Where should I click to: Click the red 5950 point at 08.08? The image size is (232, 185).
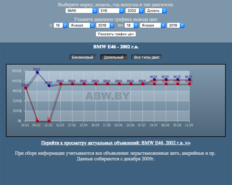coord(166,84)
